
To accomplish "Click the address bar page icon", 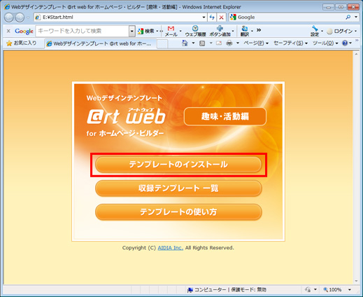I will 38,18.
